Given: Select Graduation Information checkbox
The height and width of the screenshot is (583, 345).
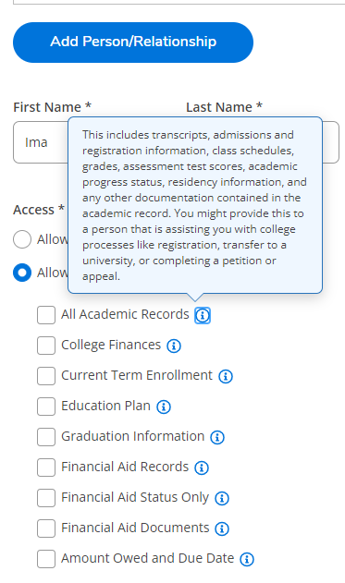Looking at the screenshot, I should click(x=46, y=437).
